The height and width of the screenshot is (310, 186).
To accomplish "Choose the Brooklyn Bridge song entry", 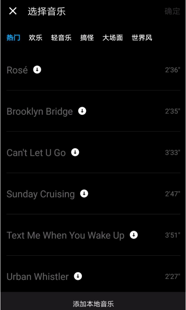I will point(40,112).
